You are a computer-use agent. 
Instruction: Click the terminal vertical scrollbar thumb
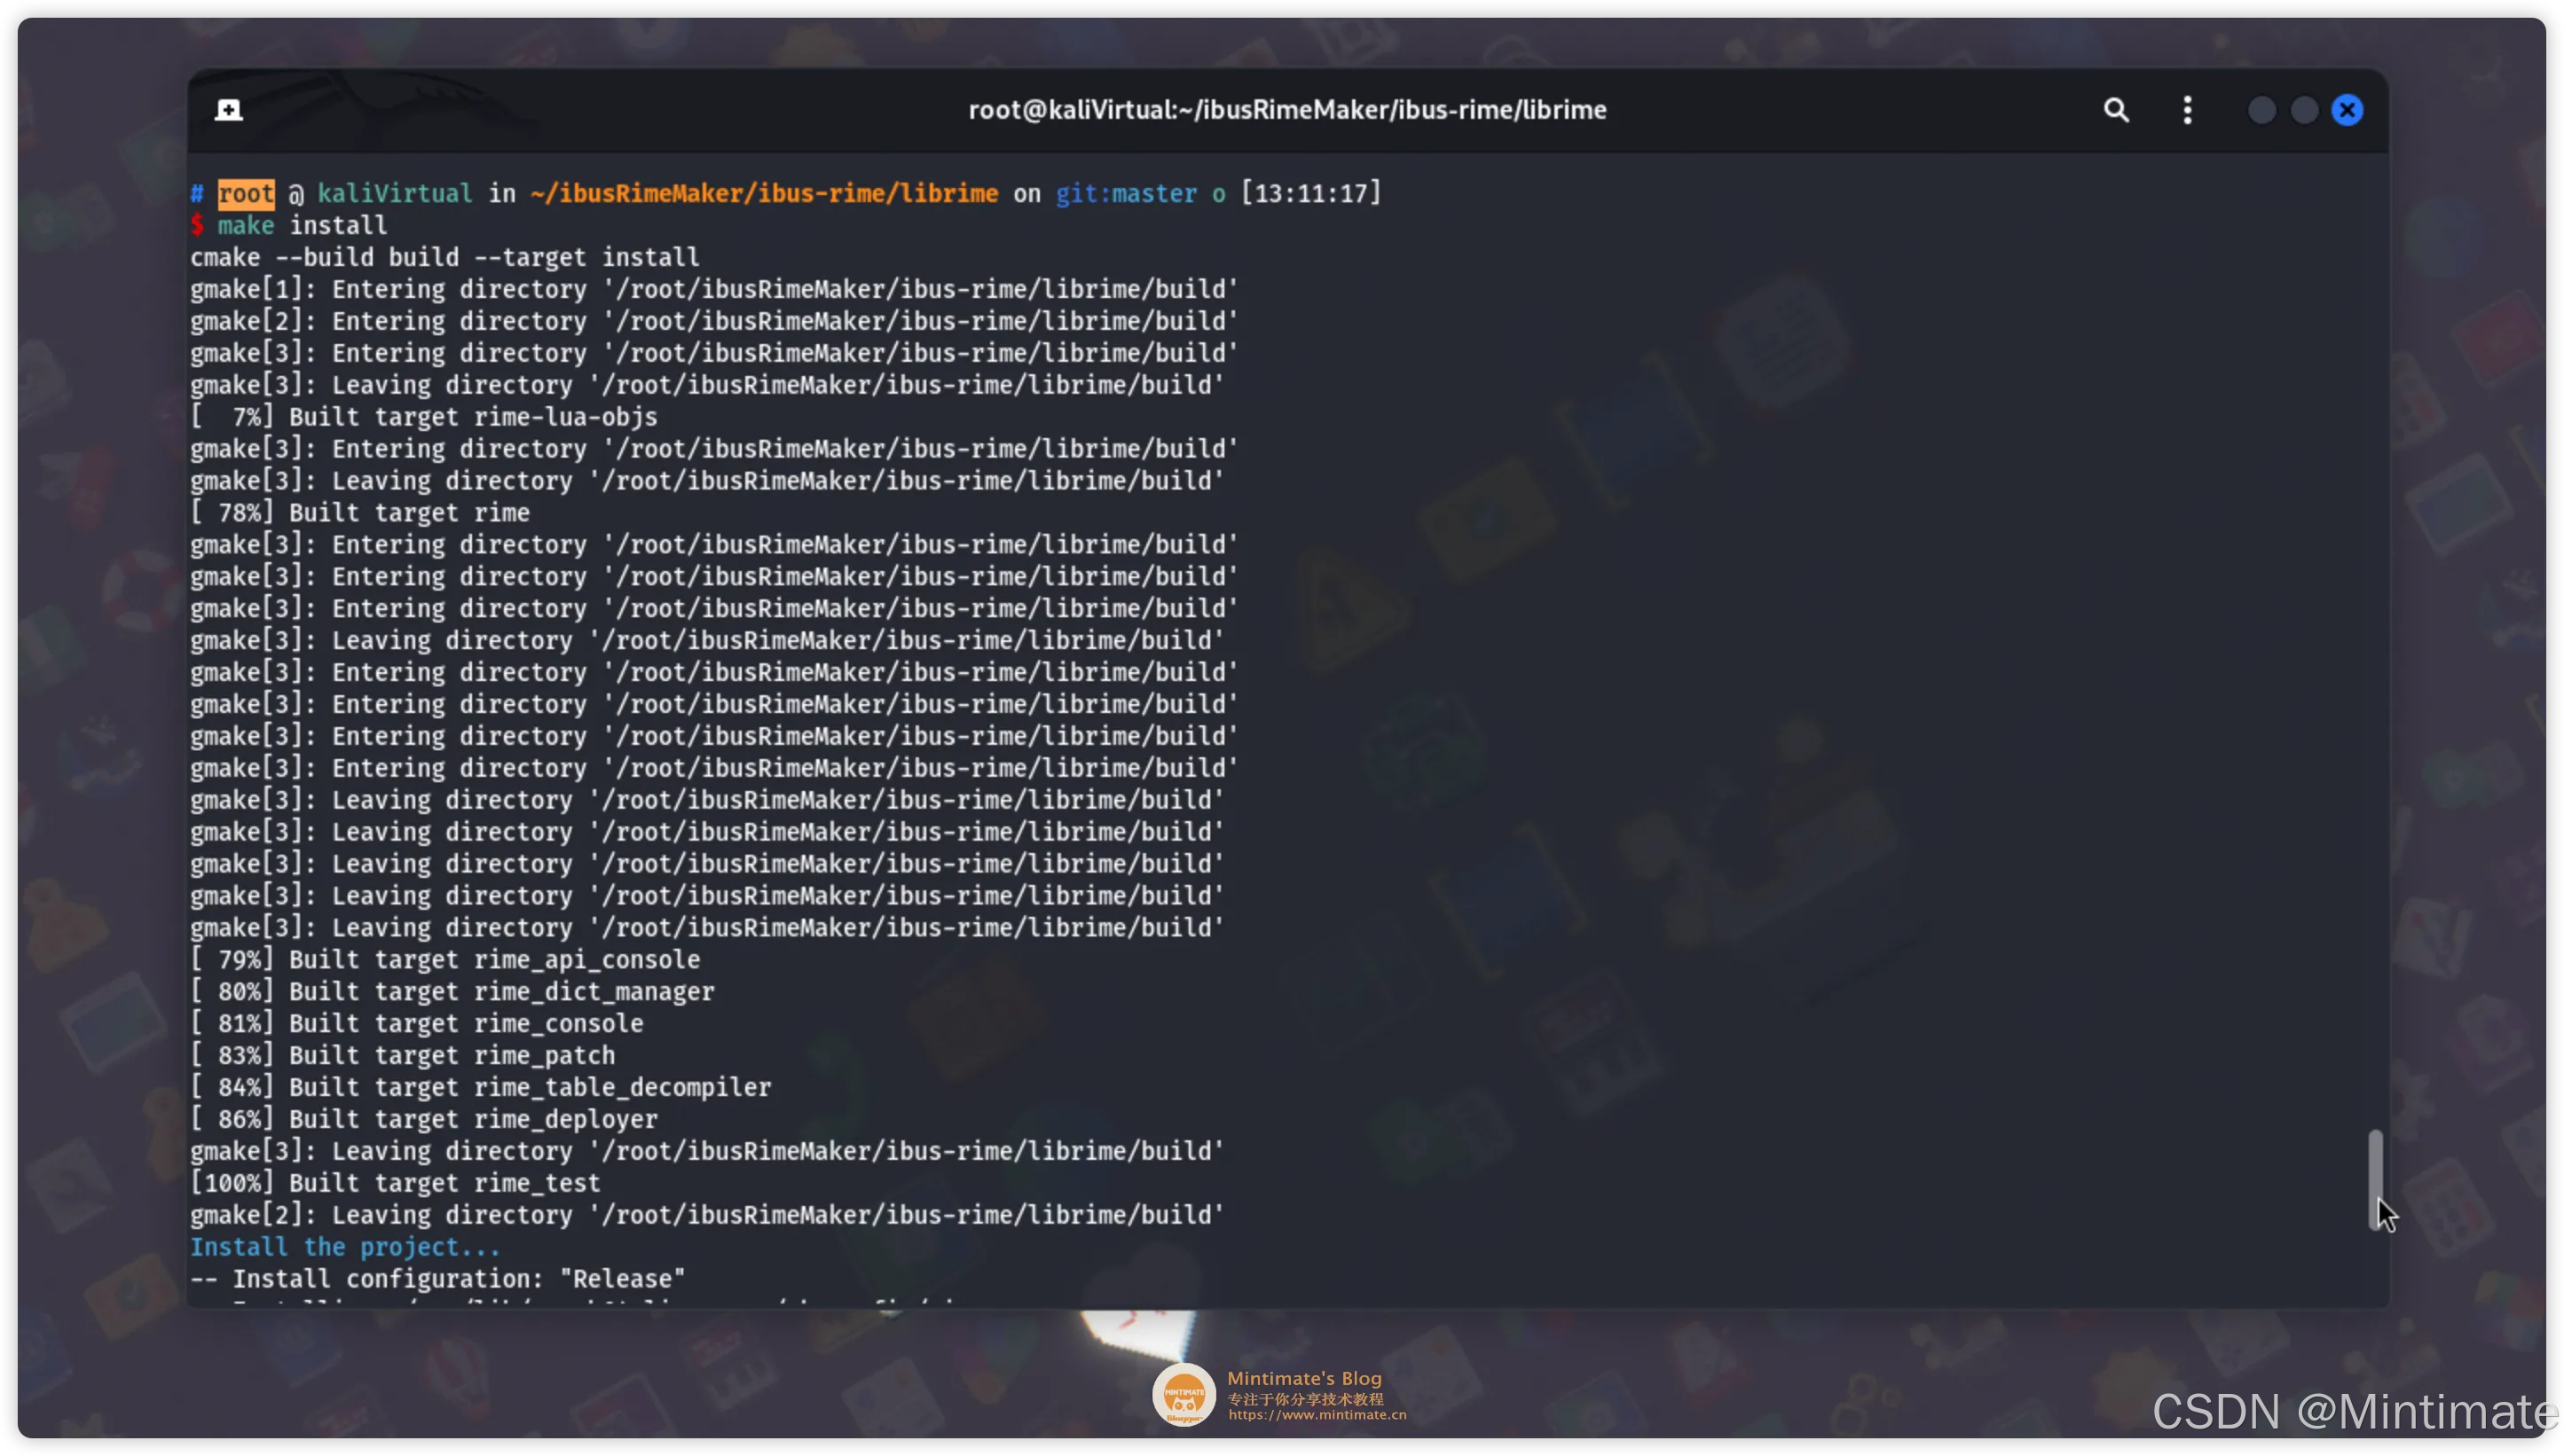tap(2375, 1180)
